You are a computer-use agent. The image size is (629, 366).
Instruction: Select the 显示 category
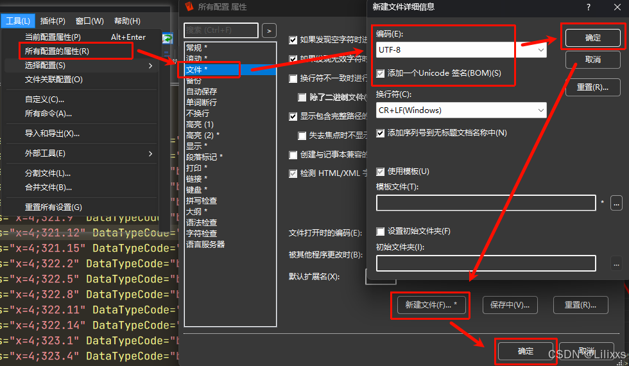(230, 146)
